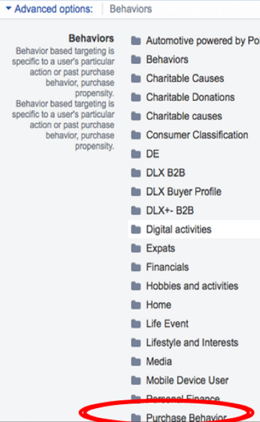
Task: Select the circled Purchase Behavior category
Action: point(186,417)
